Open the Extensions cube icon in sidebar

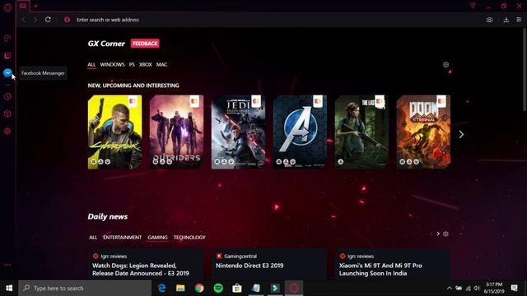(7, 113)
